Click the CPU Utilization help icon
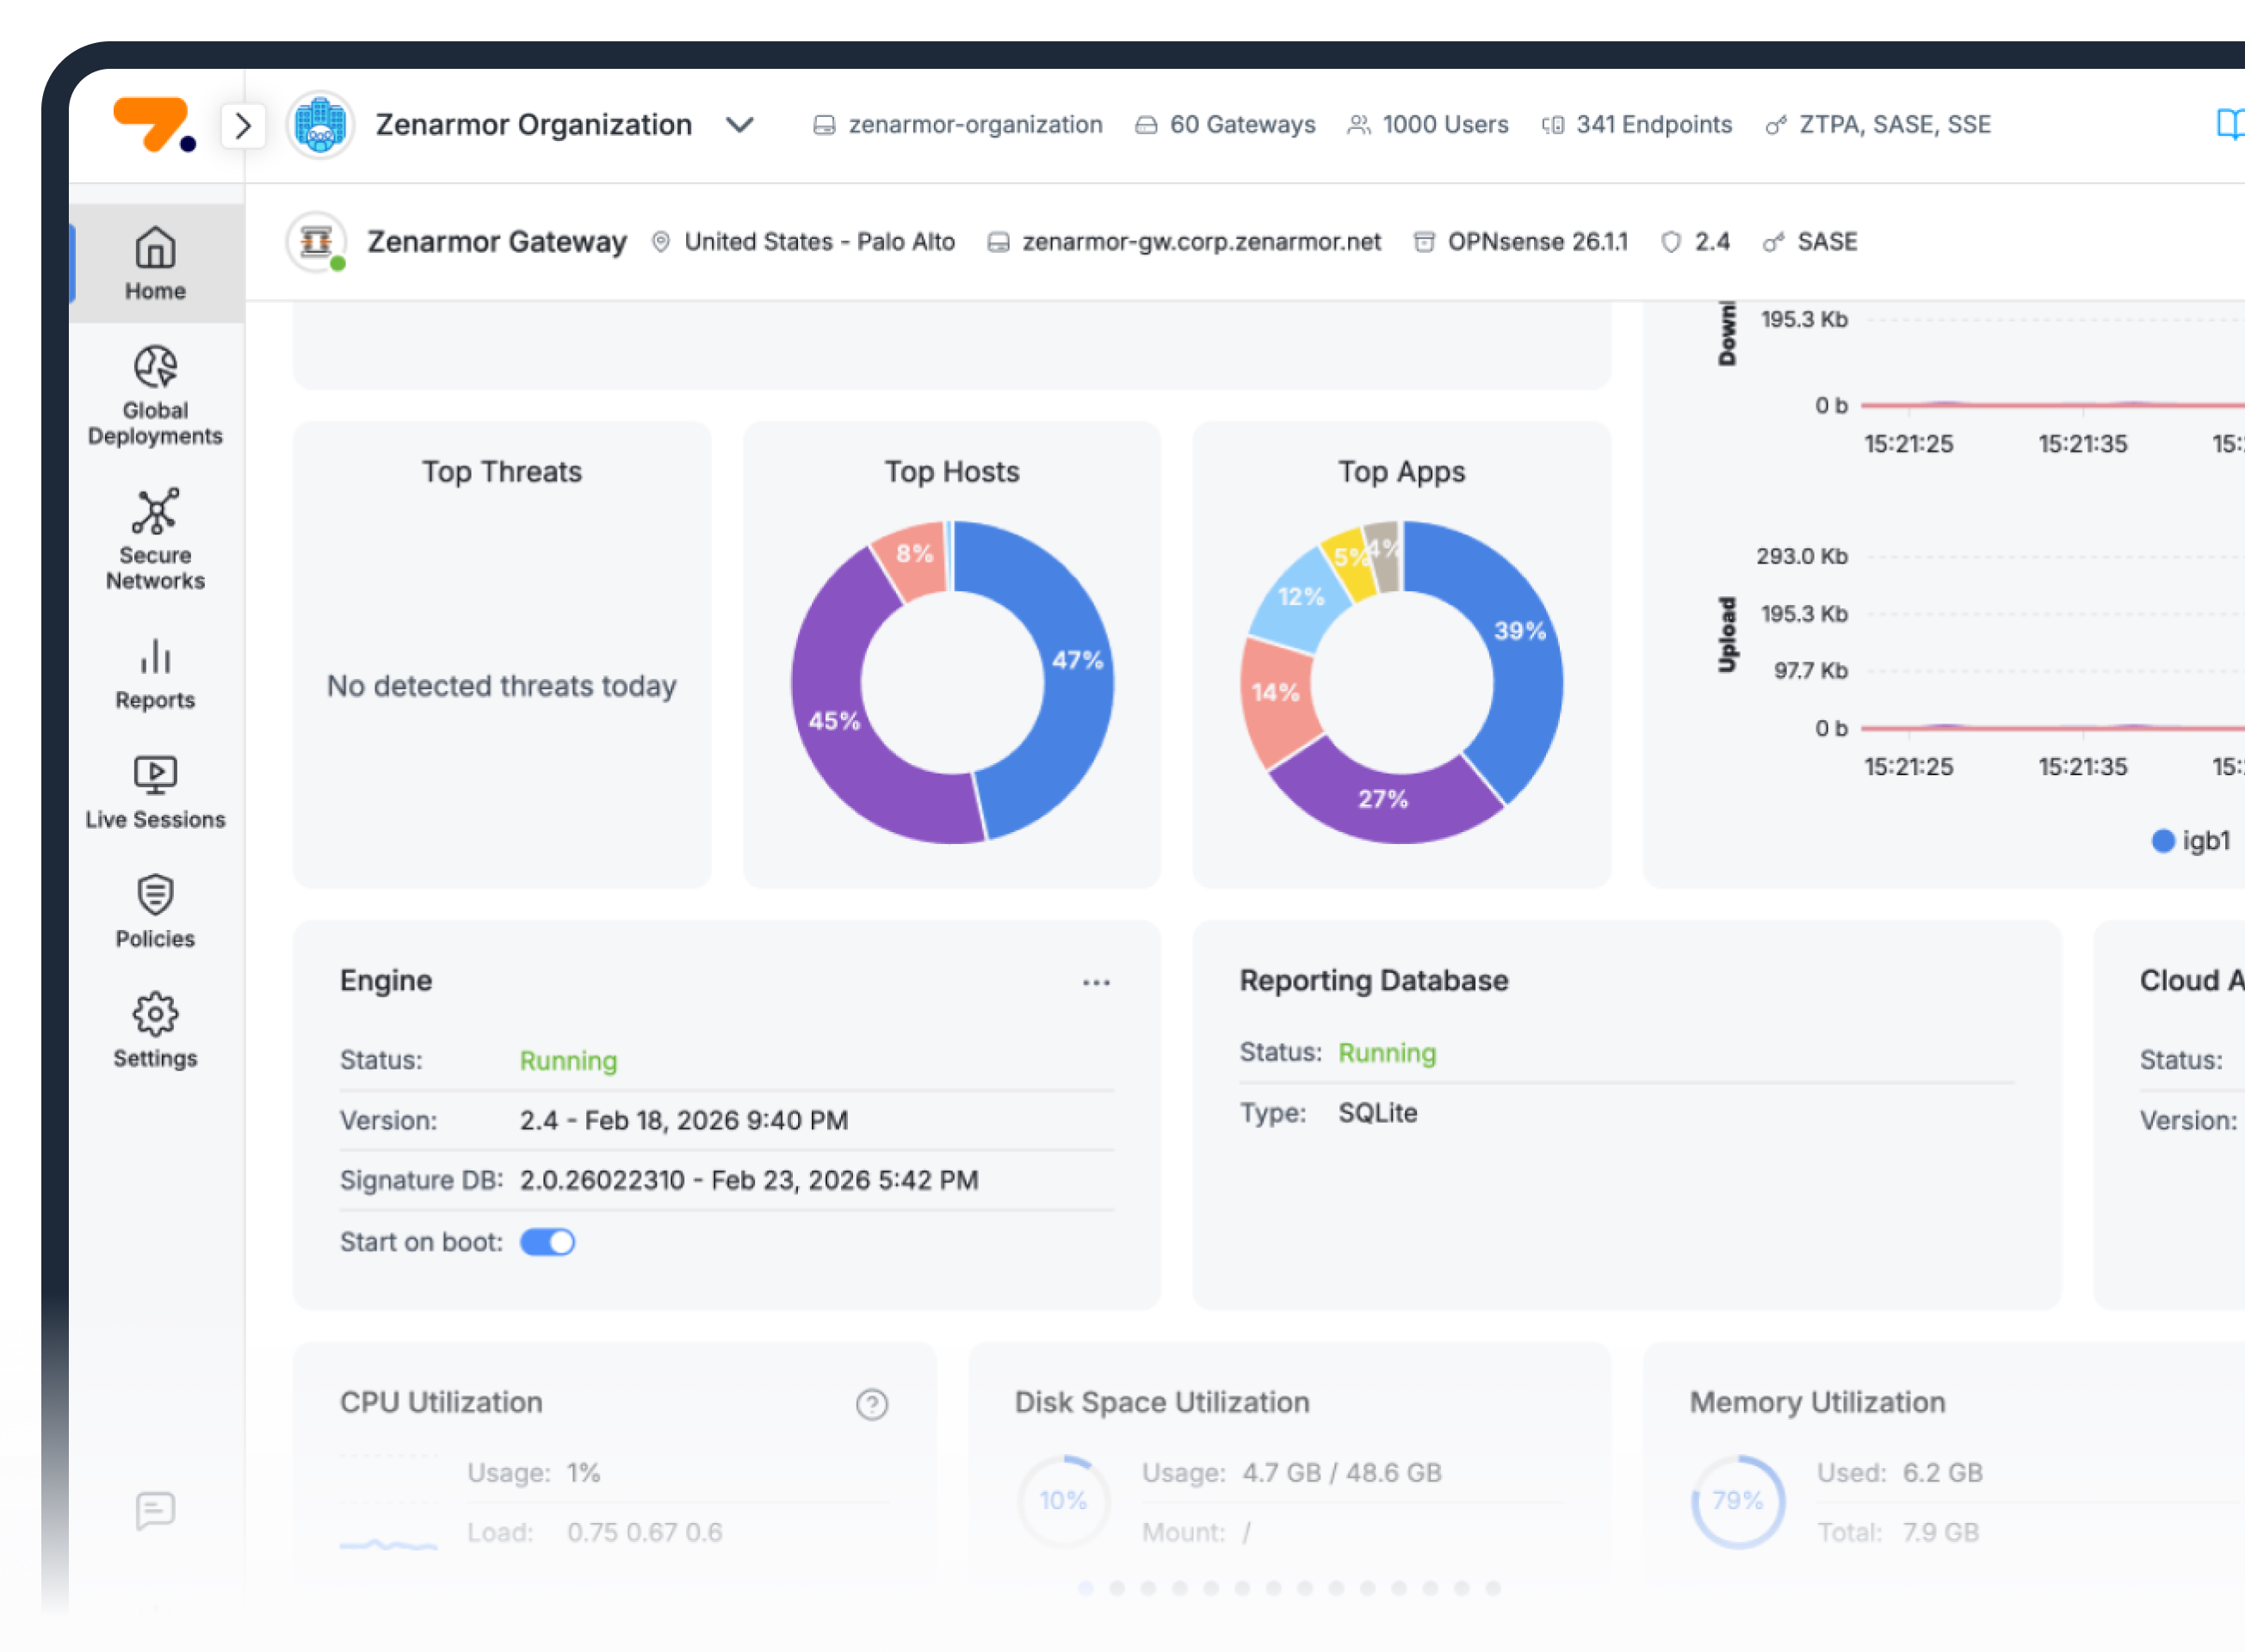Screen dimensions: 2245x1652 point(871,1404)
